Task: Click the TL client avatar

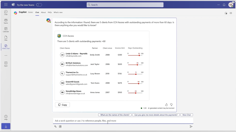Action: coord(62,74)
